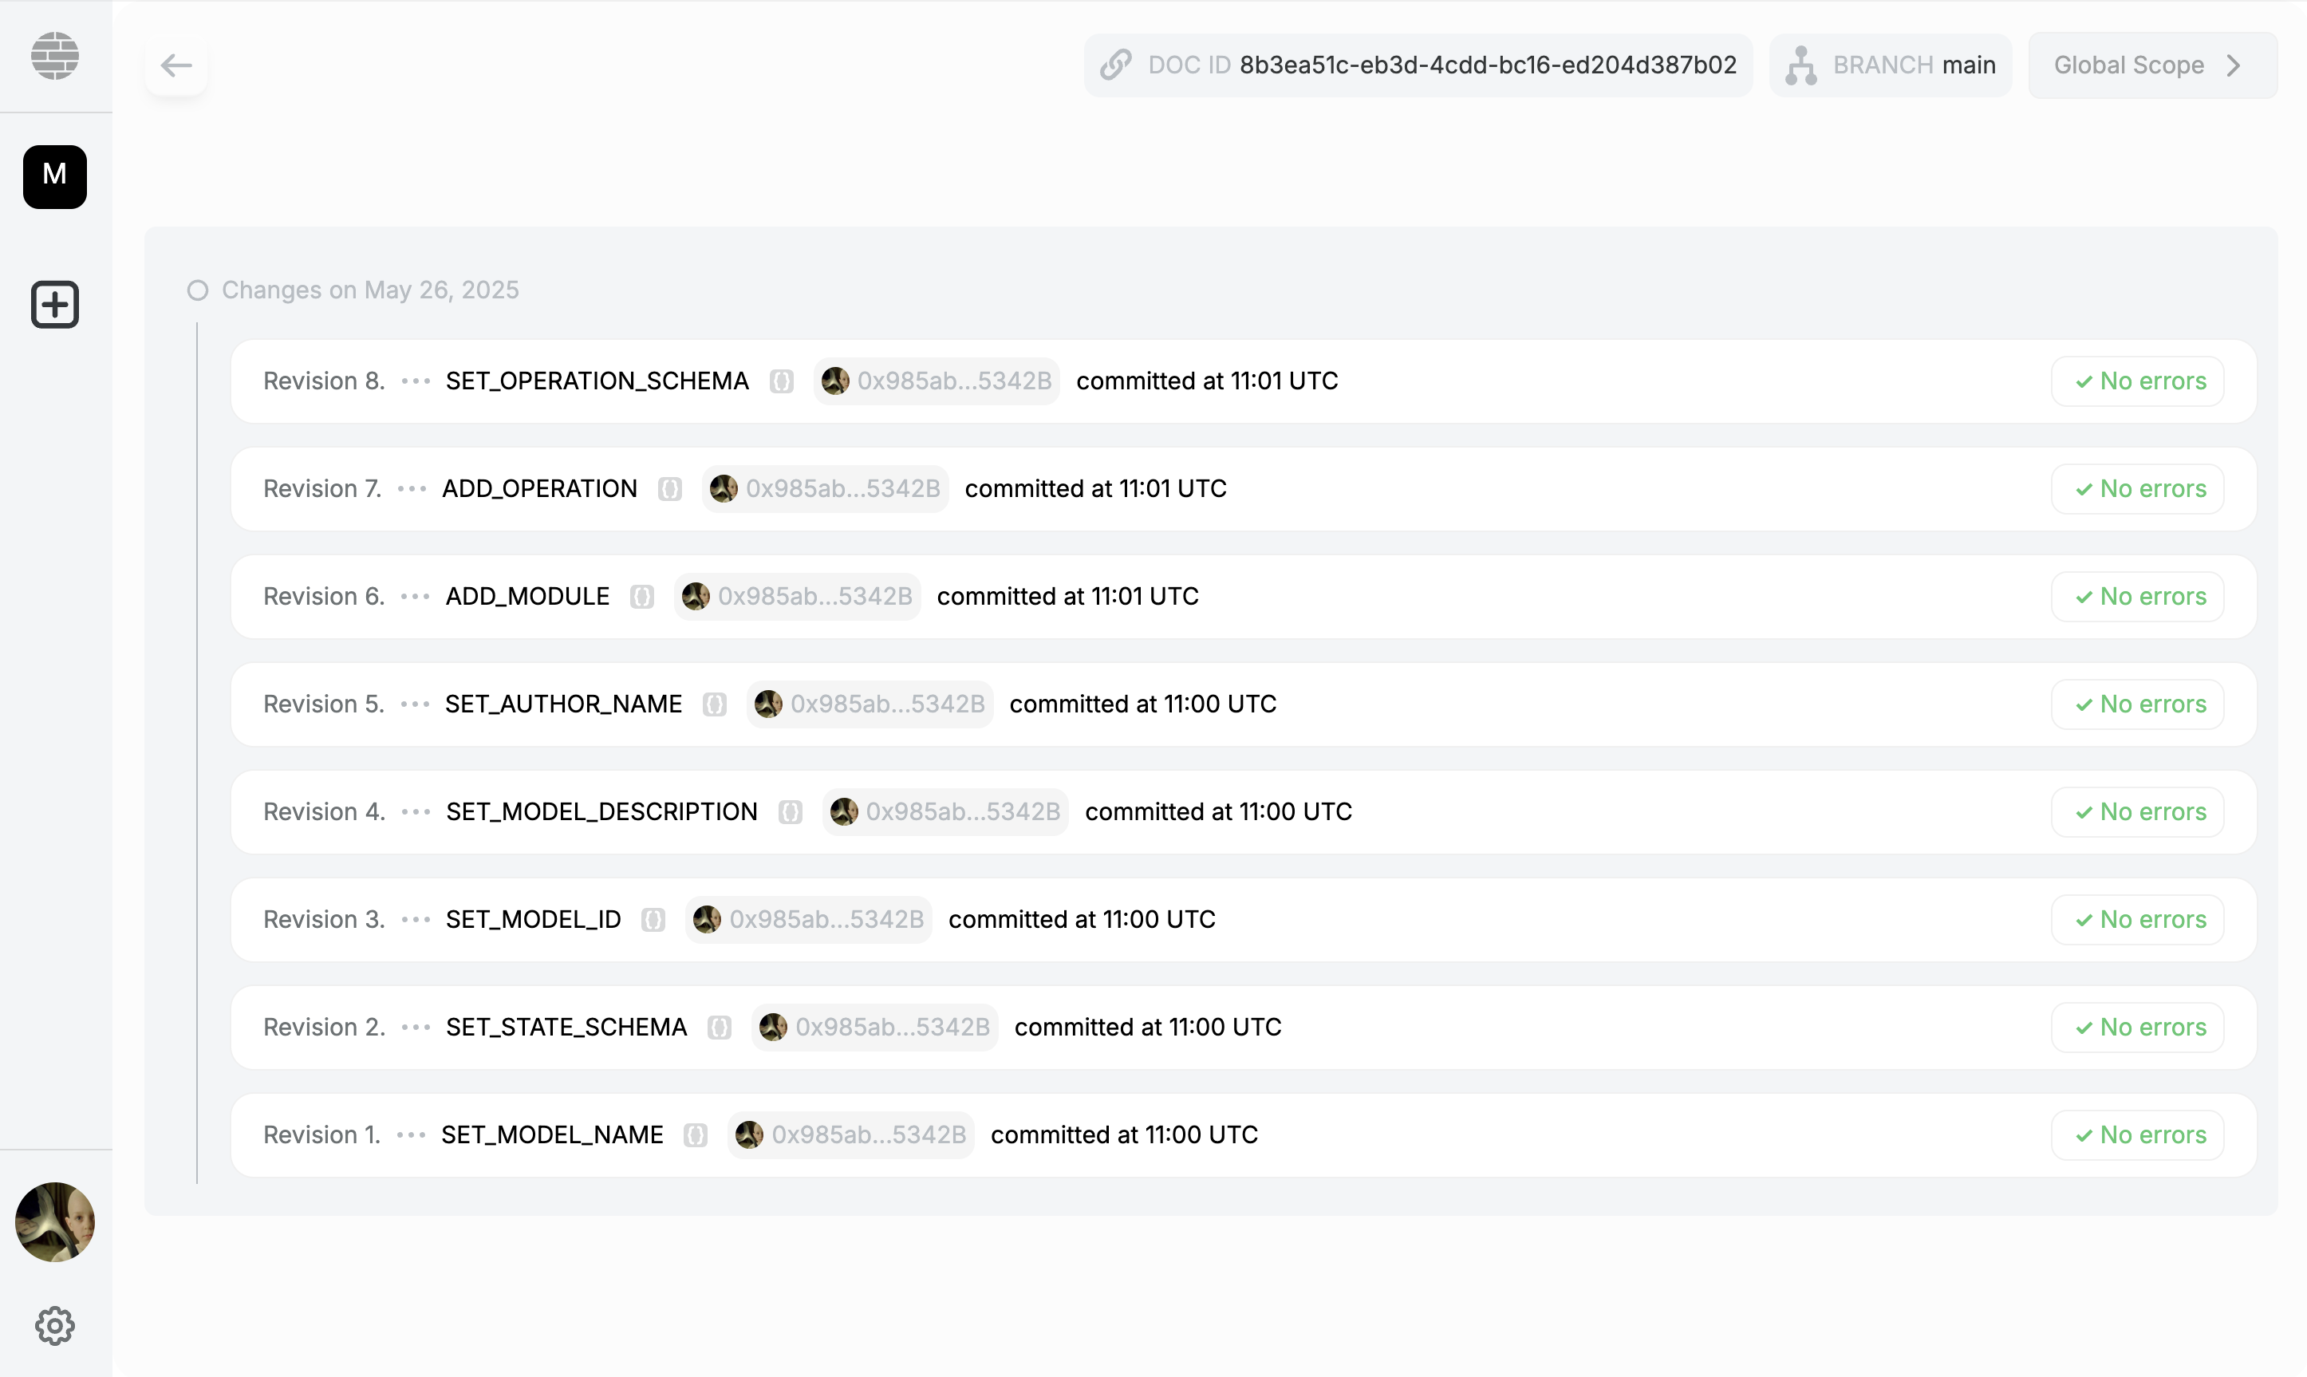Image resolution: width=2307 pixels, height=1377 pixels.
Task: Open settings gear in sidebar
Action: tap(55, 1326)
